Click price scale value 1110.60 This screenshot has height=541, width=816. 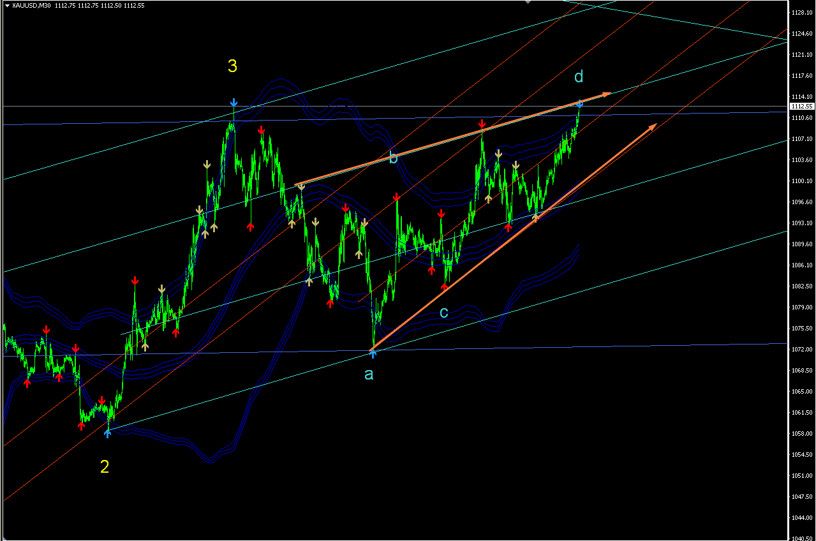click(801, 118)
